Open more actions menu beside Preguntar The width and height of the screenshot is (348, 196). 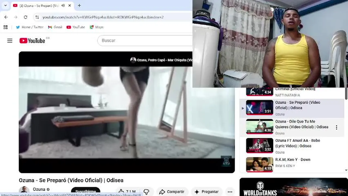(230, 192)
